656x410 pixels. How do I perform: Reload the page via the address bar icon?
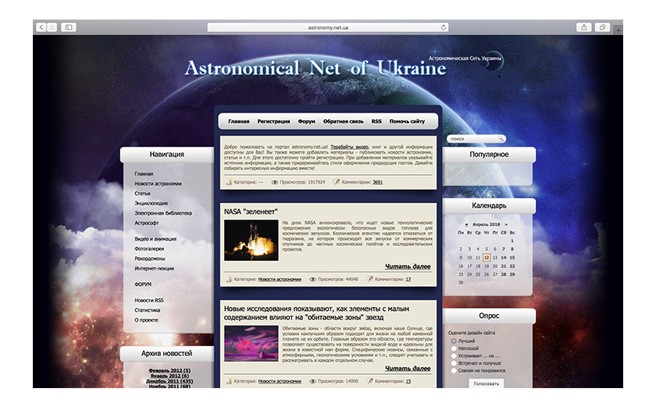444,27
